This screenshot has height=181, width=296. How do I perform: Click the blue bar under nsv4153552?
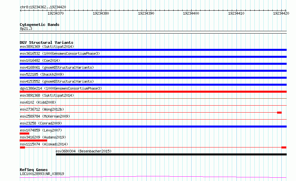tap(153, 85)
